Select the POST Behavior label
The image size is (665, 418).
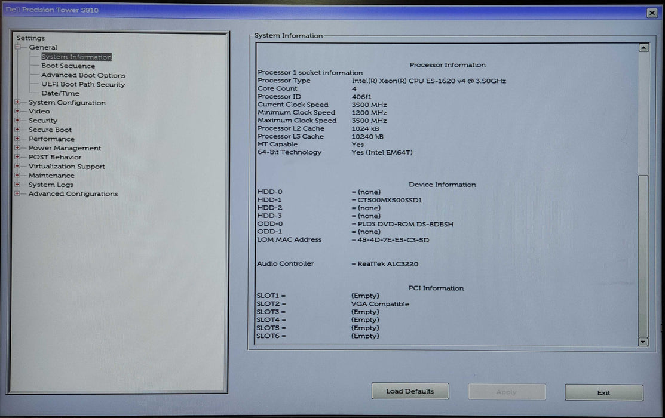[x=55, y=157]
